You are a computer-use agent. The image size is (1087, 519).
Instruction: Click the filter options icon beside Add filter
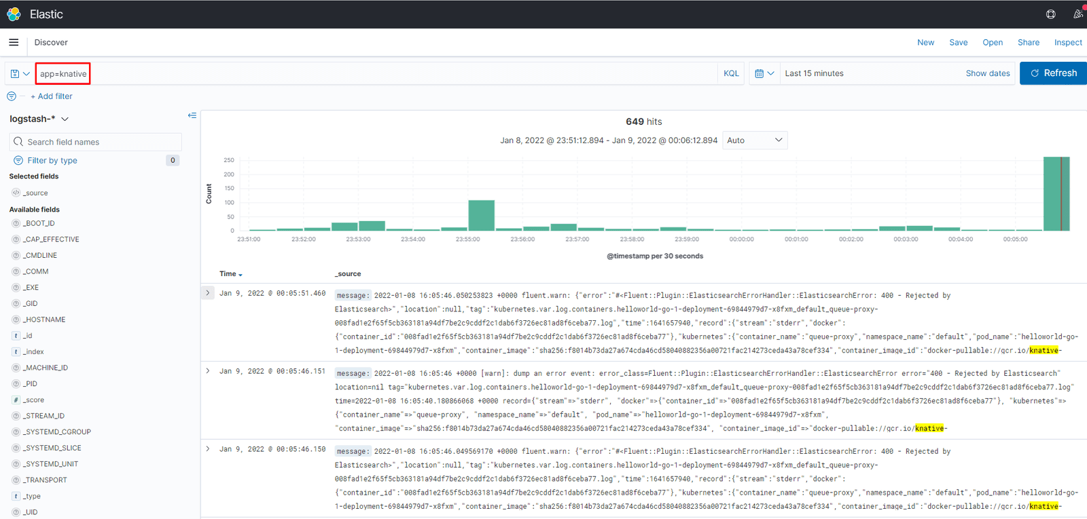coord(12,96)
